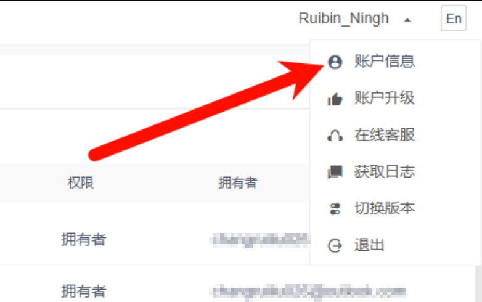The image size is (482, 302).
Task: Switch language with the En button
Action: click(x=454, y=18)
